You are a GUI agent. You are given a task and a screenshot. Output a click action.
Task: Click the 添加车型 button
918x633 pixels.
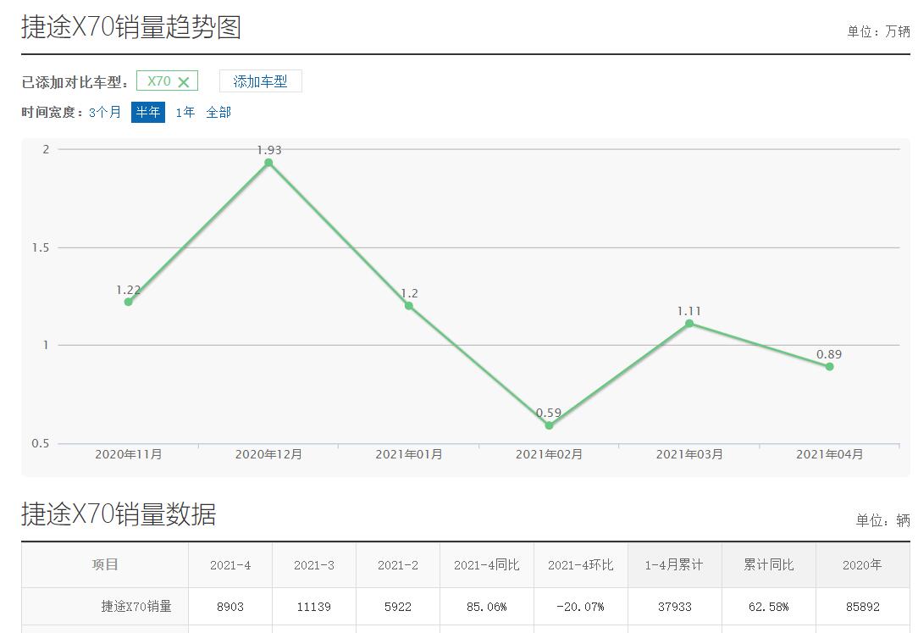(x=261, y=81)
